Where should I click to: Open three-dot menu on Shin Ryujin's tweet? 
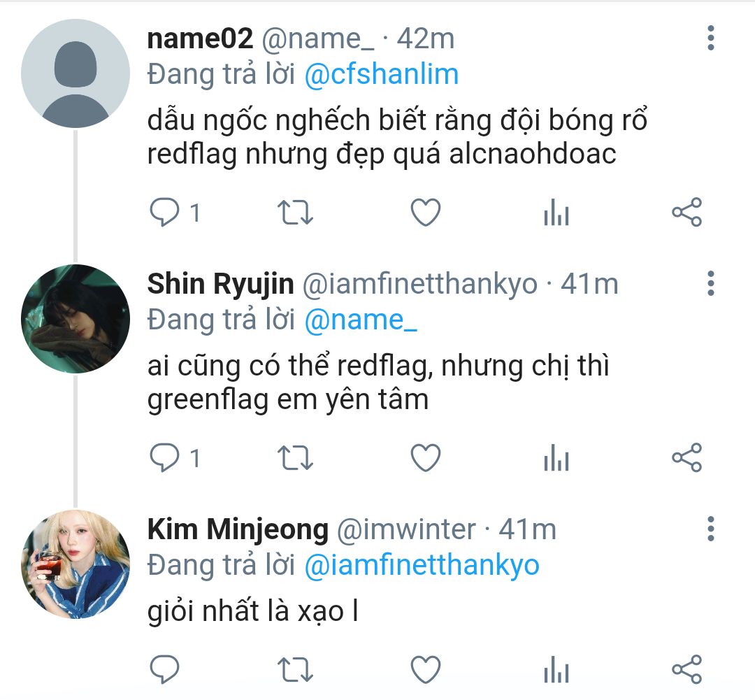pos(711,283)
